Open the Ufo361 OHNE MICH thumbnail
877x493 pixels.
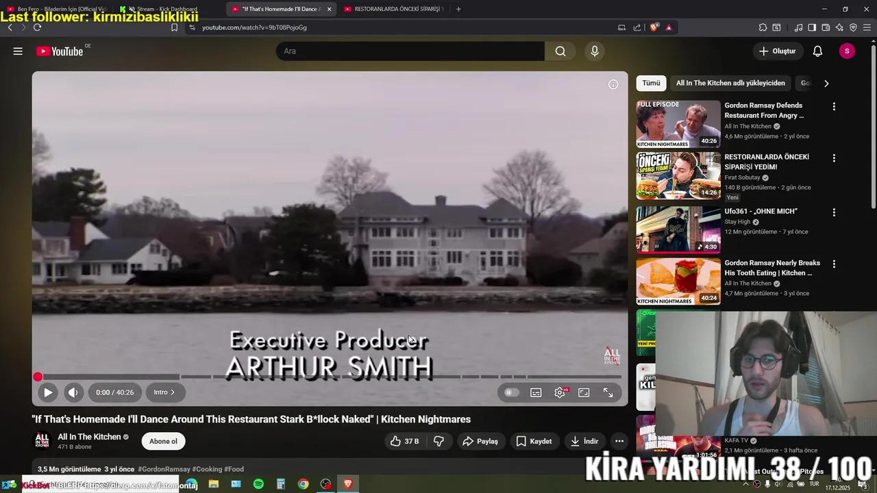coord(678,230)
